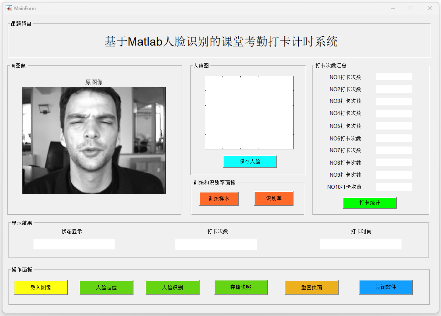Click the empty 人脸图 axes area
Viewport: 441px width, 316px height.
(249, 112)
